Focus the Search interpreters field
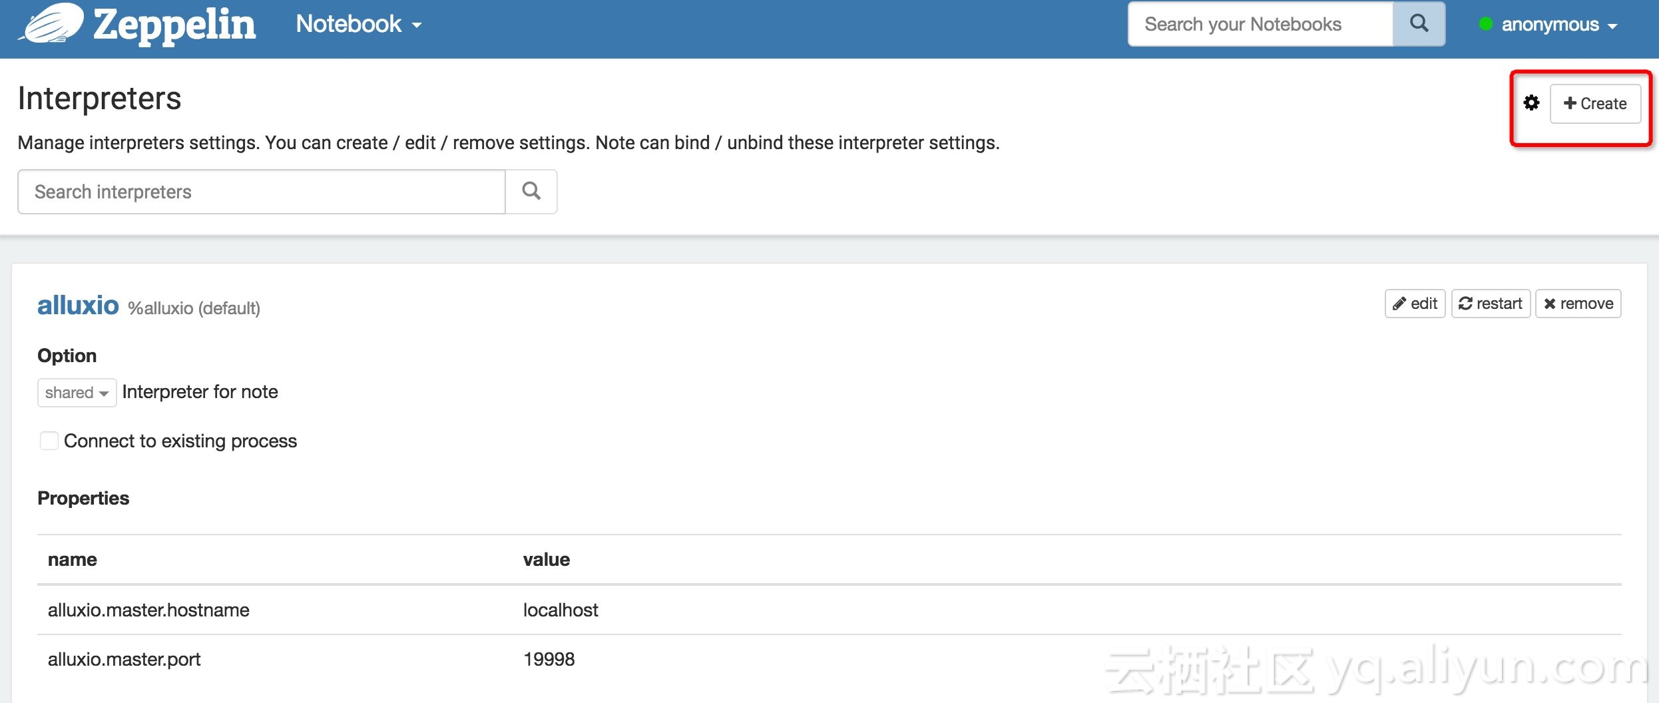 click(262, 192)
